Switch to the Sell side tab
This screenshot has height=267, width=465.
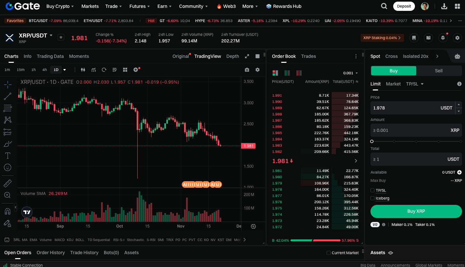(439, 71)
